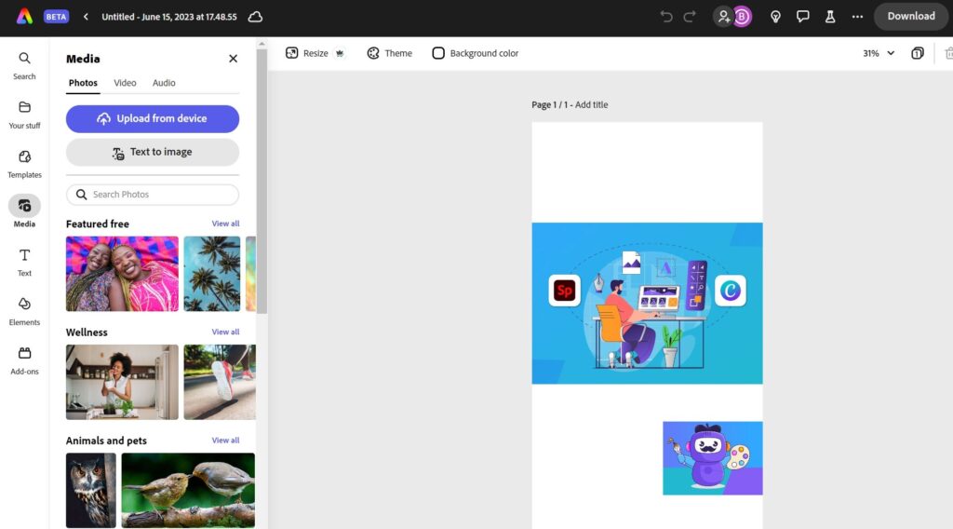Click the Text to image button

(153, 152)
